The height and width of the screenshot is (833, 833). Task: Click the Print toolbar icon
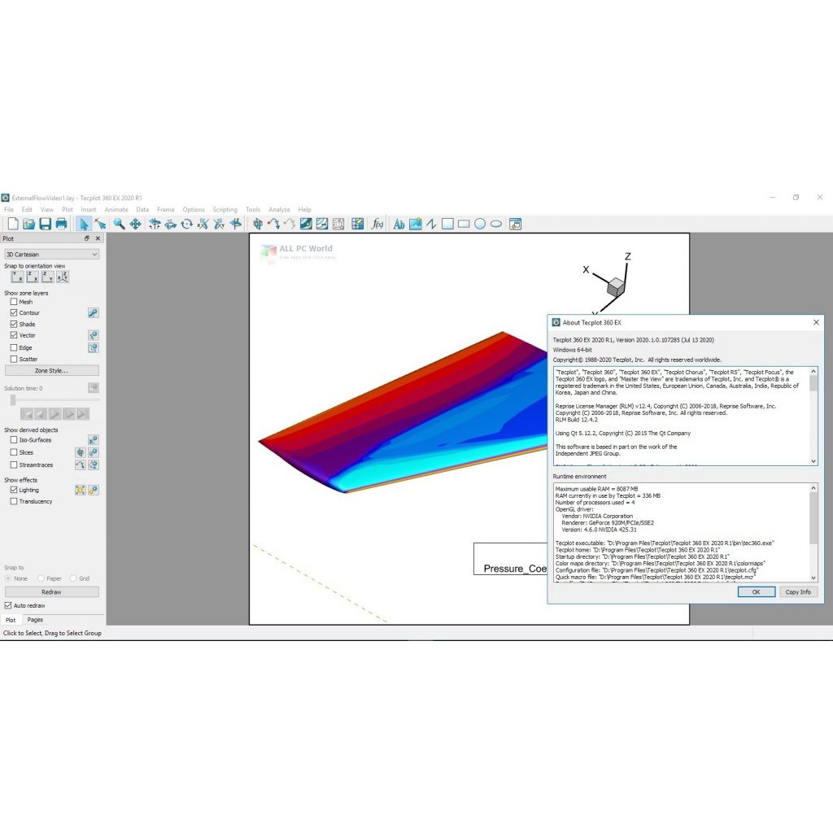61,224
